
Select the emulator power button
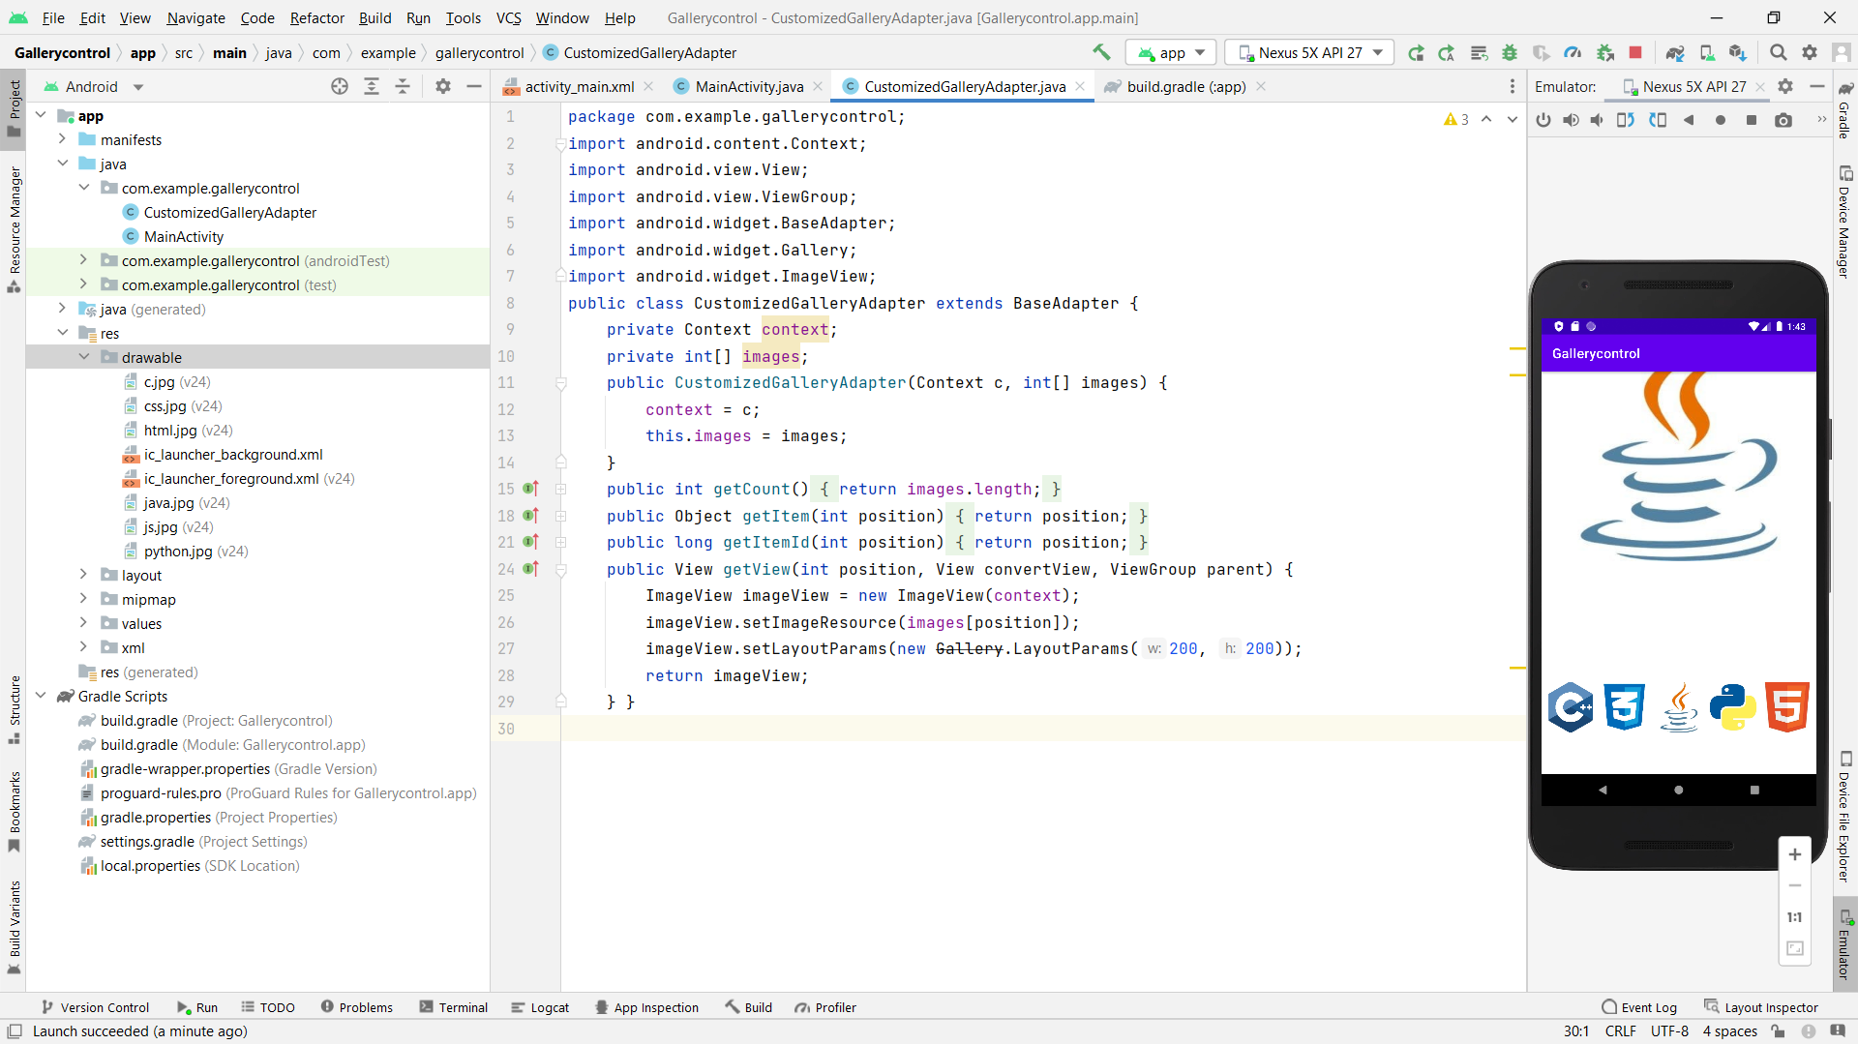(x=1544, y=120)
